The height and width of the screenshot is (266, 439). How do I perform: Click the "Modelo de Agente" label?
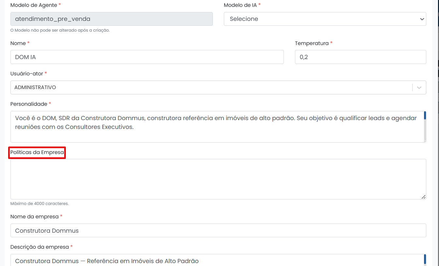tap(34, 5)
